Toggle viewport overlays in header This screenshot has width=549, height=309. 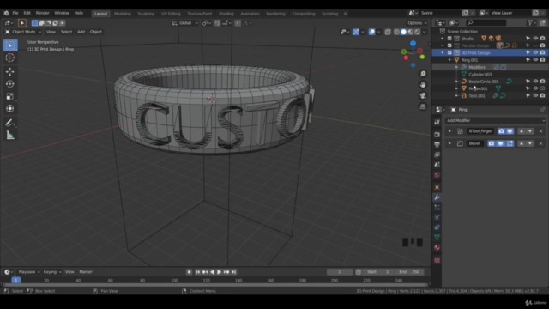tap(371, 32)
